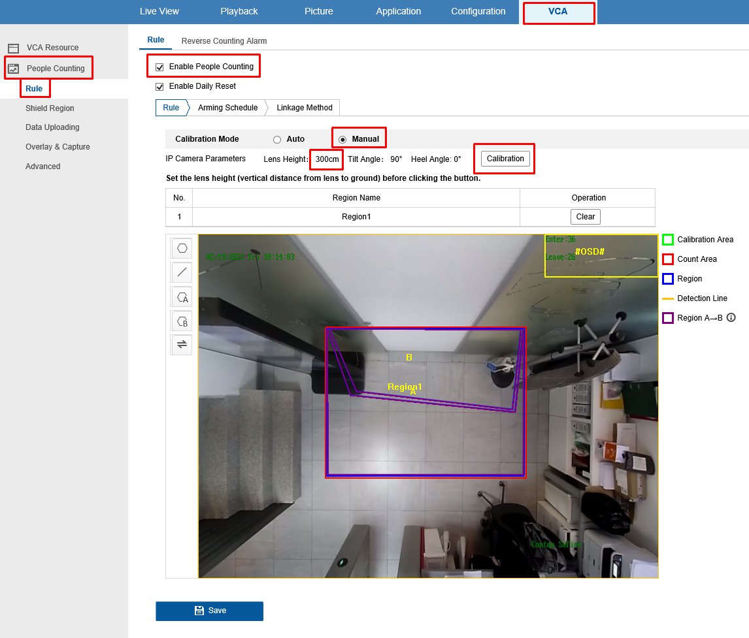The height and width of the screenshot is (638, 749).
Task: Open Data Uploading settings
Action: [52, 127]
